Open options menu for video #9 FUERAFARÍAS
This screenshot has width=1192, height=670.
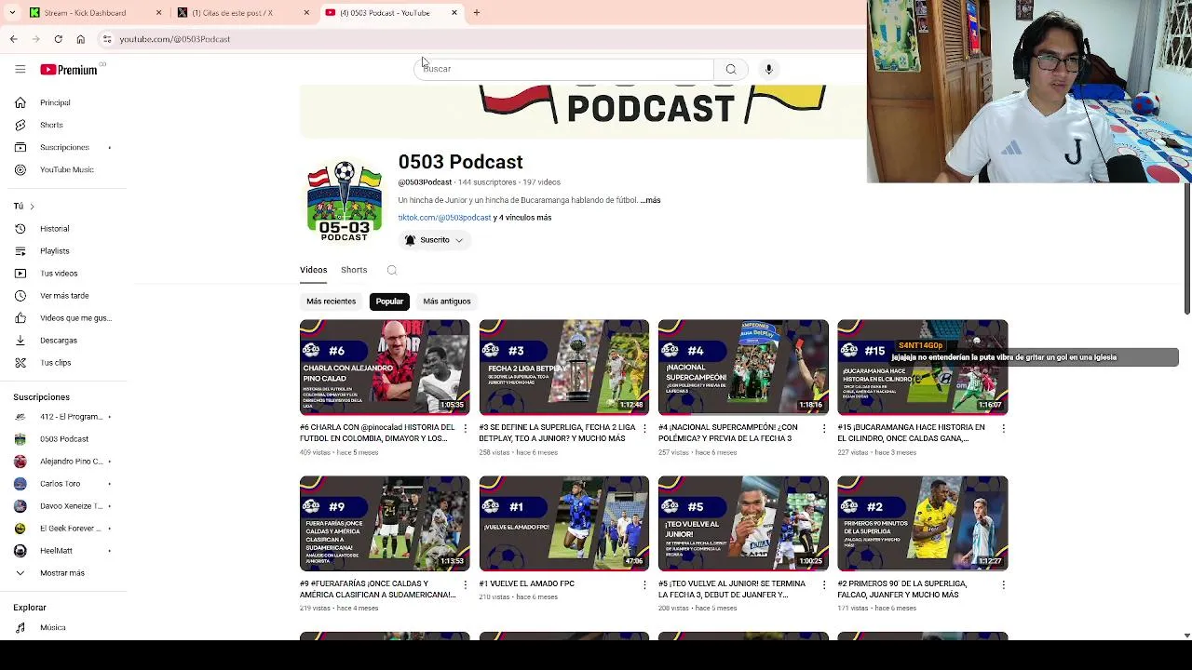coord(466,584)
